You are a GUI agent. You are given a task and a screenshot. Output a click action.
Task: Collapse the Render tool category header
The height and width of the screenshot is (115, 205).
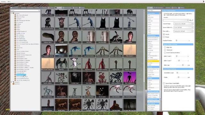[x=153, y=78]
